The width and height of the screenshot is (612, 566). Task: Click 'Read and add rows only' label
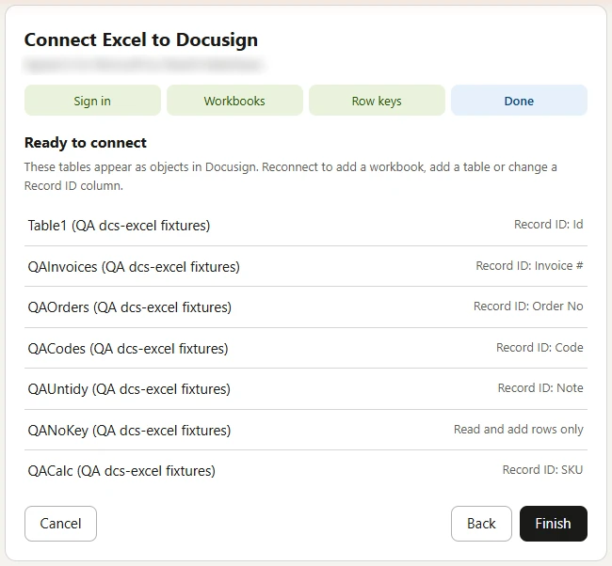tap(519, 429)
